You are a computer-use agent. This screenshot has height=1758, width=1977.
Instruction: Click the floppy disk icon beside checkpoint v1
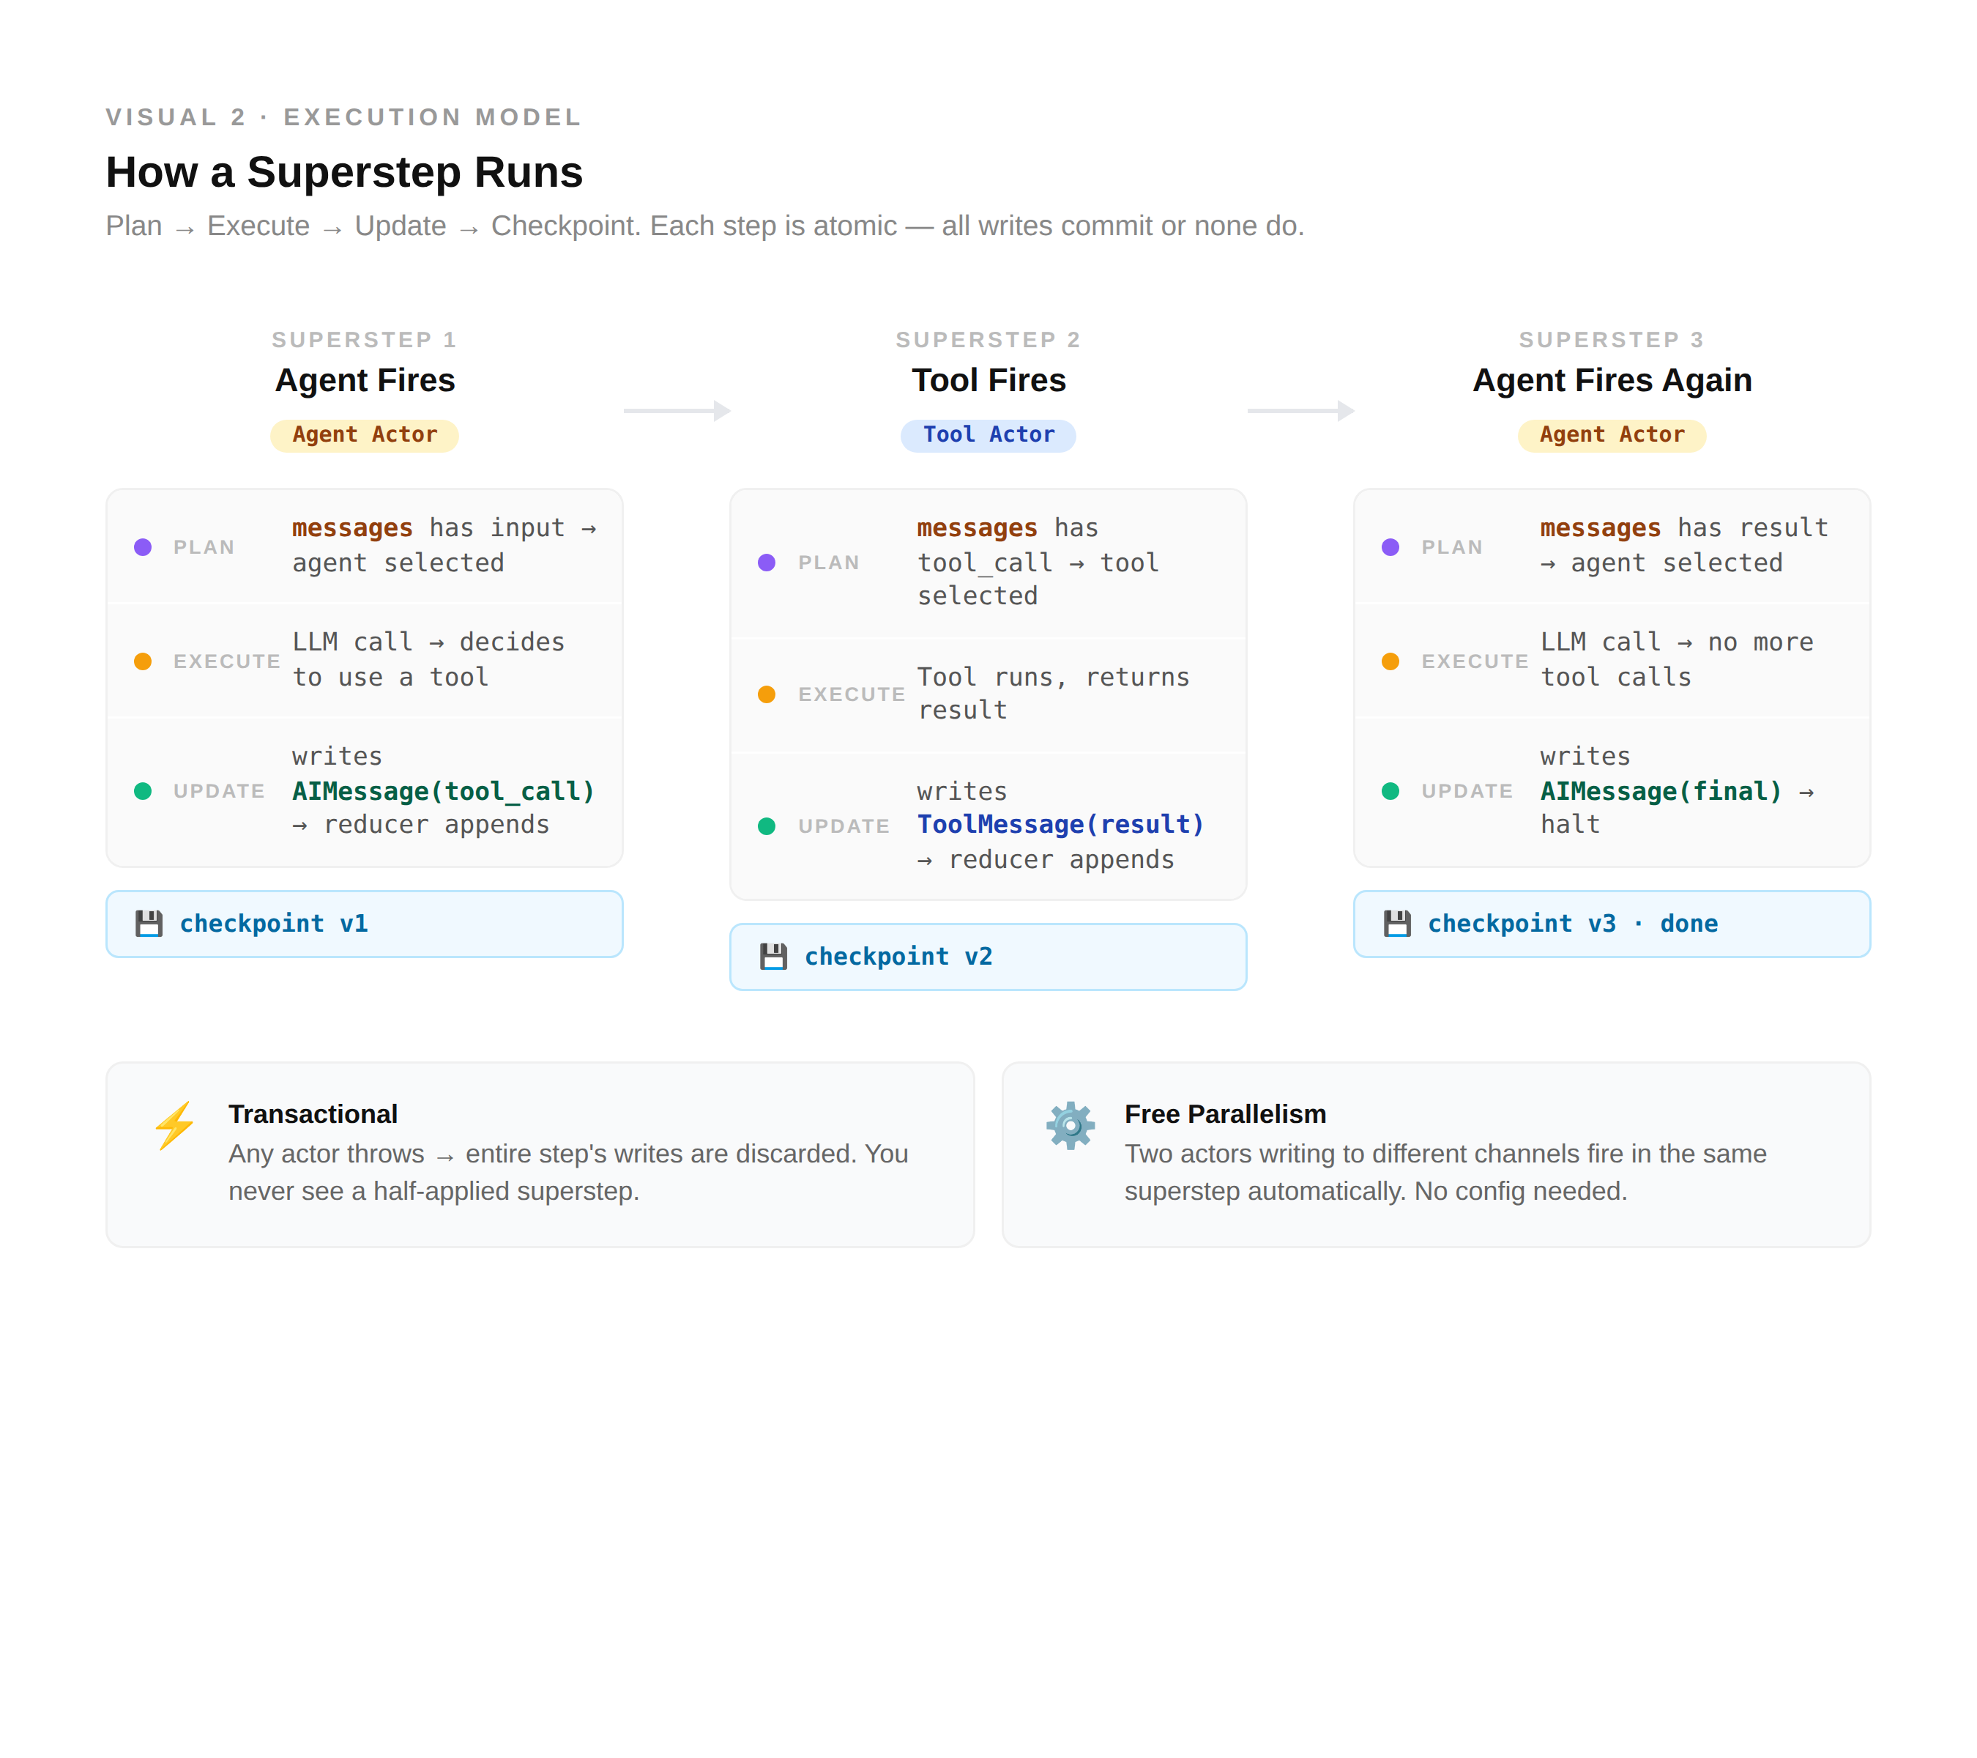click(x=148, y=923)
